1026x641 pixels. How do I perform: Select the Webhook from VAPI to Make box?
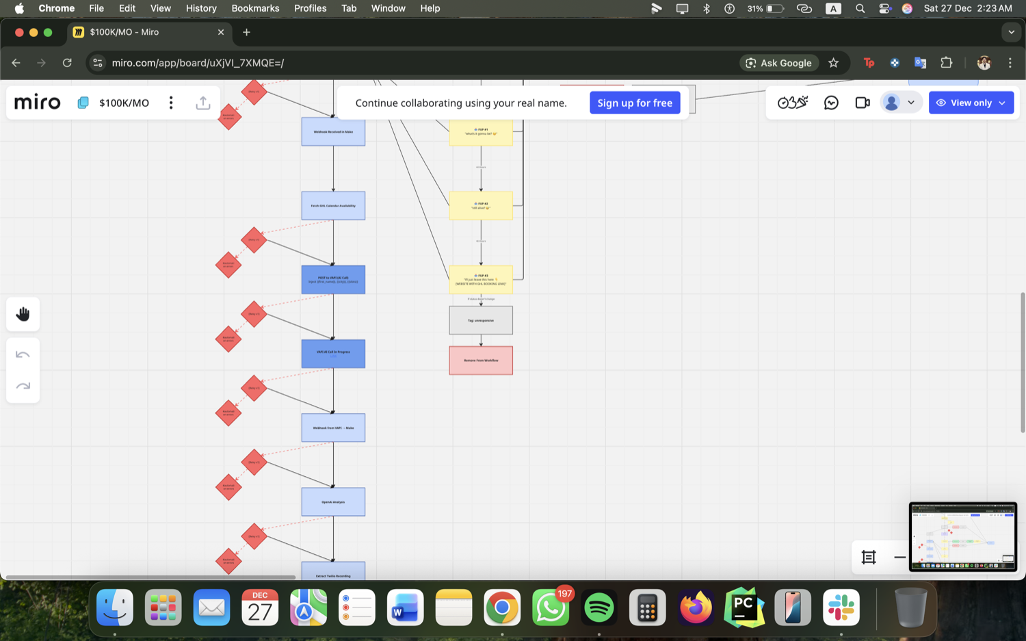pyautogui.click(x=333, y=428)
